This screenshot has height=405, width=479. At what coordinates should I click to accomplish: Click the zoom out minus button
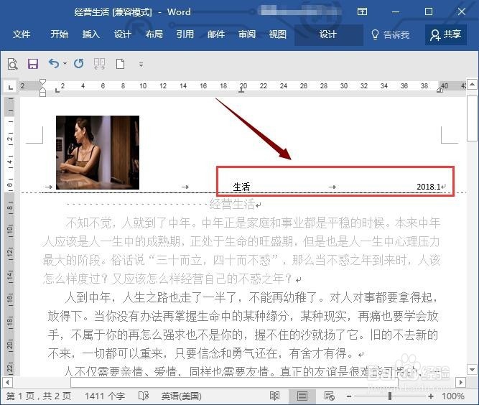[349, 396]
